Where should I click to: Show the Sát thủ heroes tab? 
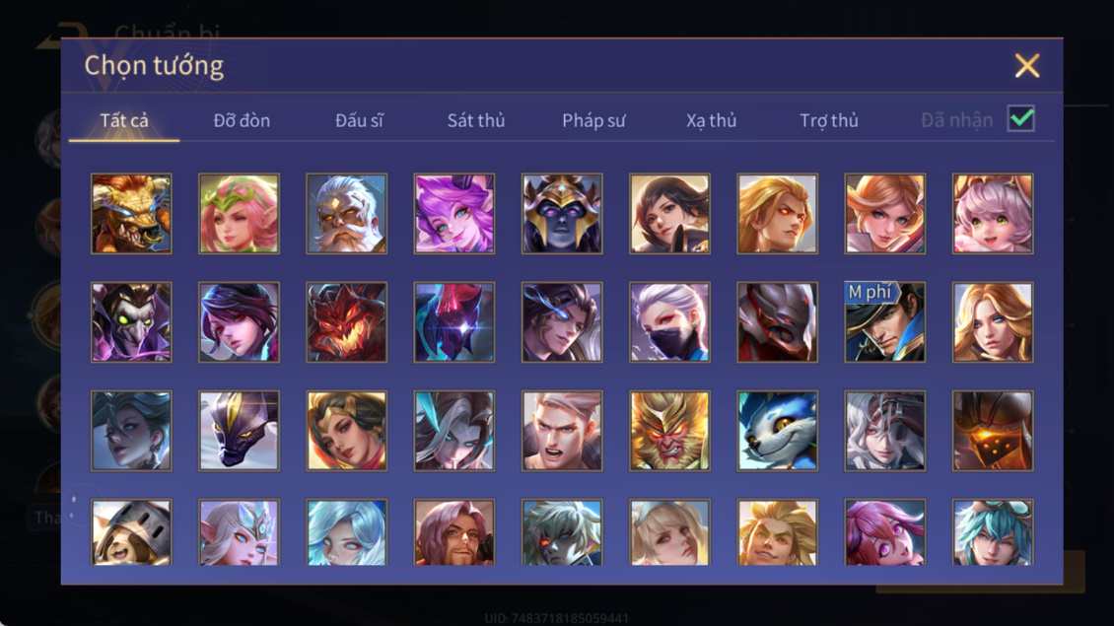tap(476, 121)
